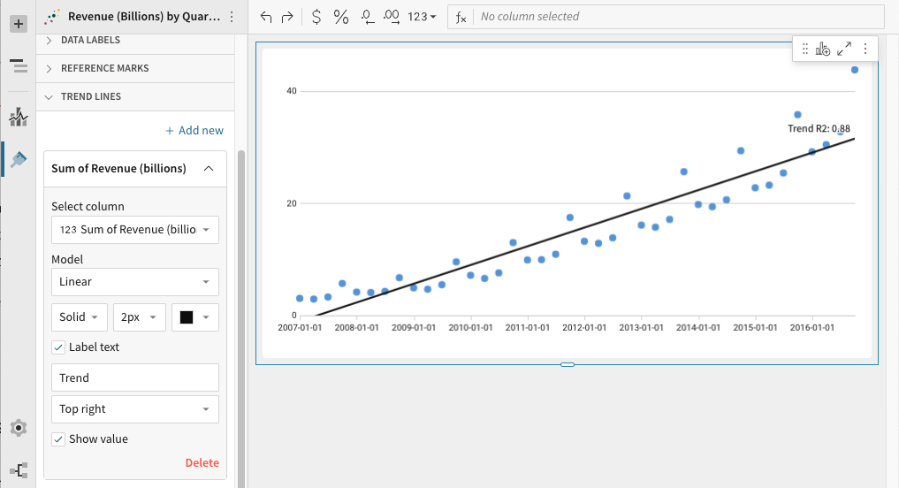Viewport: 899px width, 488px height.
Task: Apply percent format icon
Action: coord(341,17)
